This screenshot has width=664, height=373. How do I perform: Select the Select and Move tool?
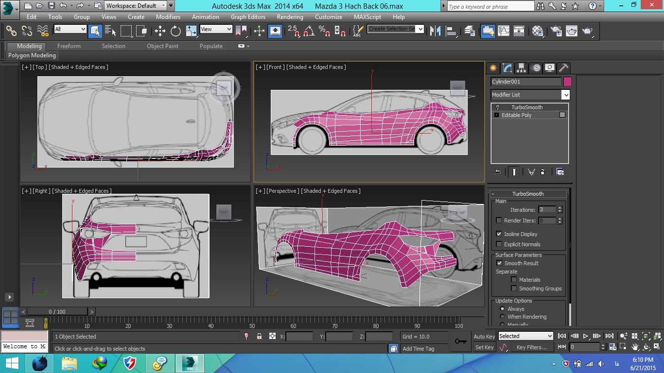(160, 31)
